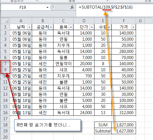Screen dimensions: 153x140
Task: Select row 5 header
Action: (5, 51)
